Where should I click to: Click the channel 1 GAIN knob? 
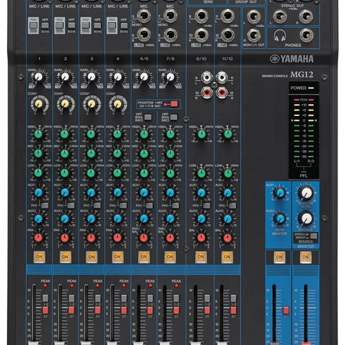[x=39, y=77]
